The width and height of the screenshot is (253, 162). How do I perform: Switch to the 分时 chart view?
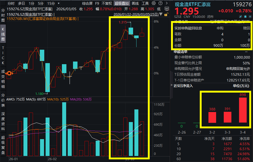(11, 4)
